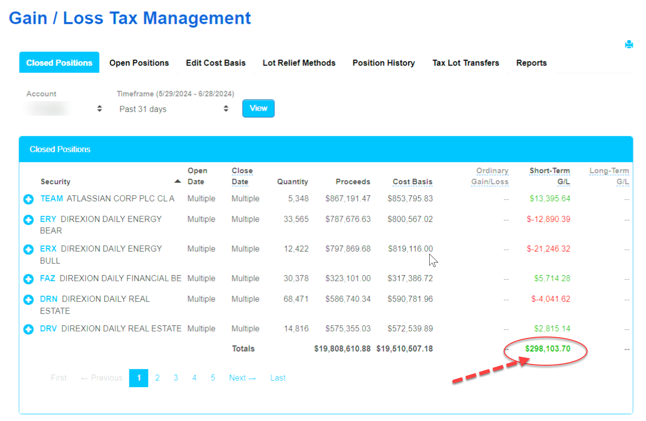Expand the FAZ position plus icon
Viewport: 646px width, 421px height.
(x=28, y=279)
